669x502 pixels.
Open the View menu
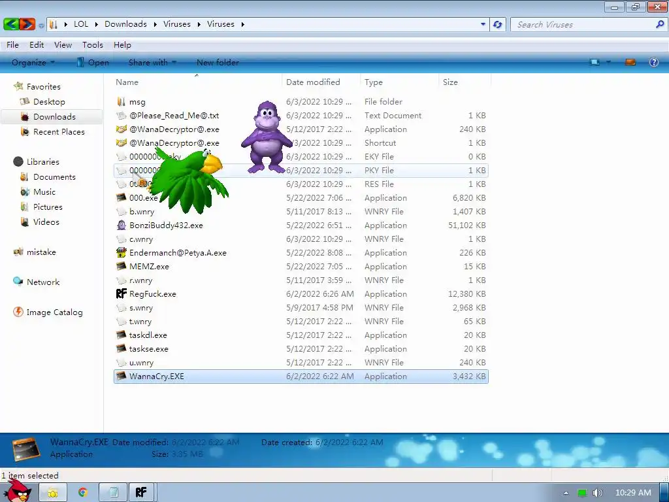click(x=63, y=45)
